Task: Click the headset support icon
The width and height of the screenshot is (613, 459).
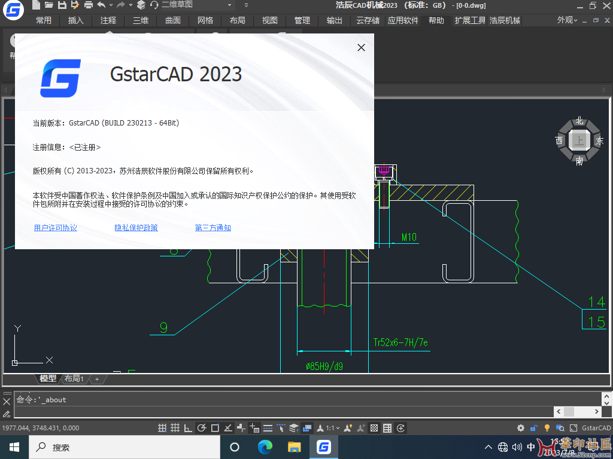Action: tap(154, 5)
